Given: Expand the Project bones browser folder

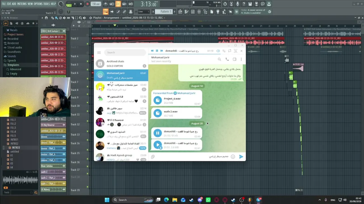Looking at the screenshot, I should [15, 35].
